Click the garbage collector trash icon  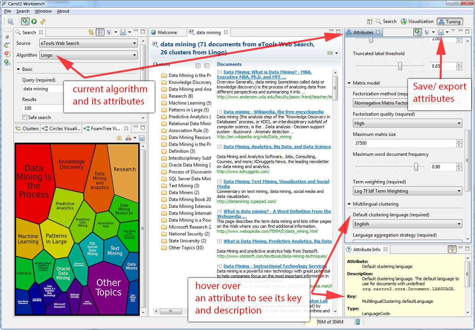357,322
